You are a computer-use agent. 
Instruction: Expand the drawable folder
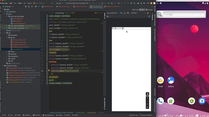click(x=7, y=35)
